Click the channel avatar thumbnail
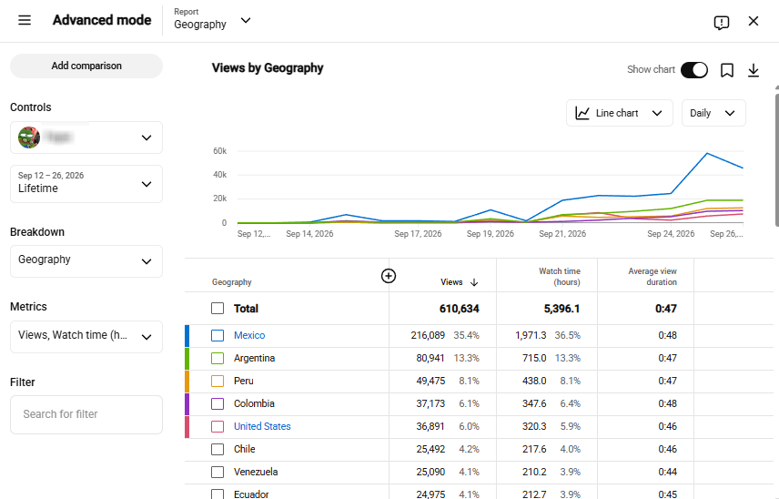Screen dimensions: 779x499 (x=29, y=137)
